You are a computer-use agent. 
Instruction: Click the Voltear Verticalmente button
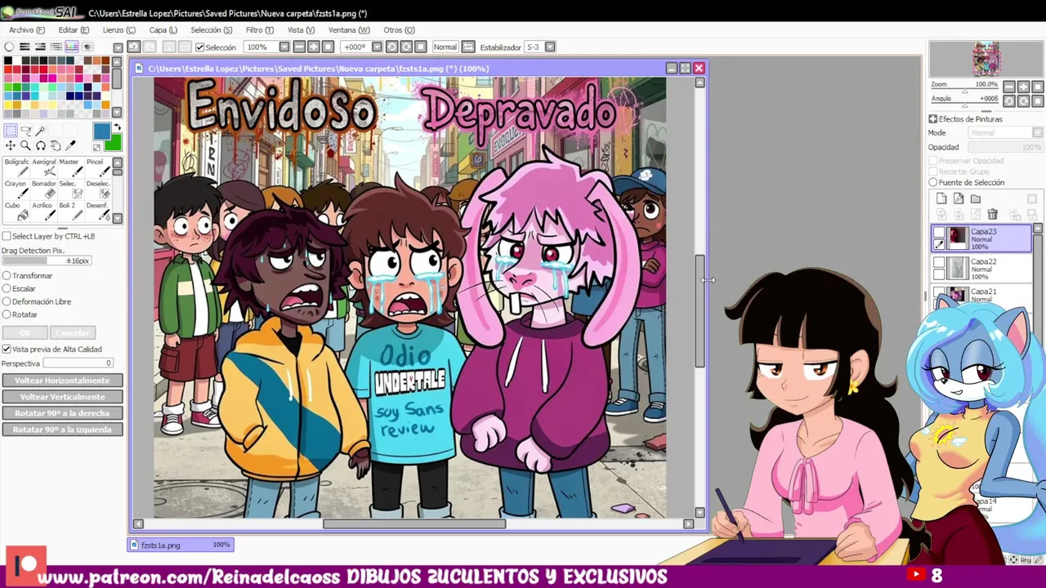[62, 397]
